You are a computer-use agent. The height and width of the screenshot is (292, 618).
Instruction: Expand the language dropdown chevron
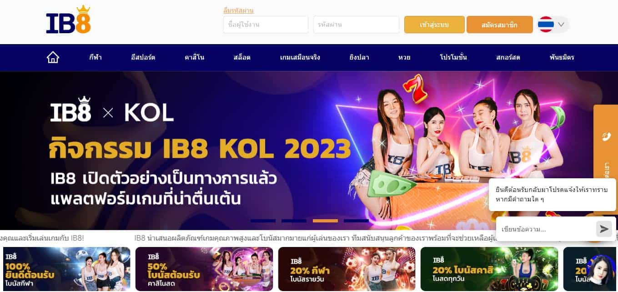coord(561,25)
